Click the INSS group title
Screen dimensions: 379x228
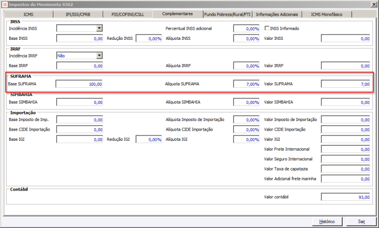[15, 22]
